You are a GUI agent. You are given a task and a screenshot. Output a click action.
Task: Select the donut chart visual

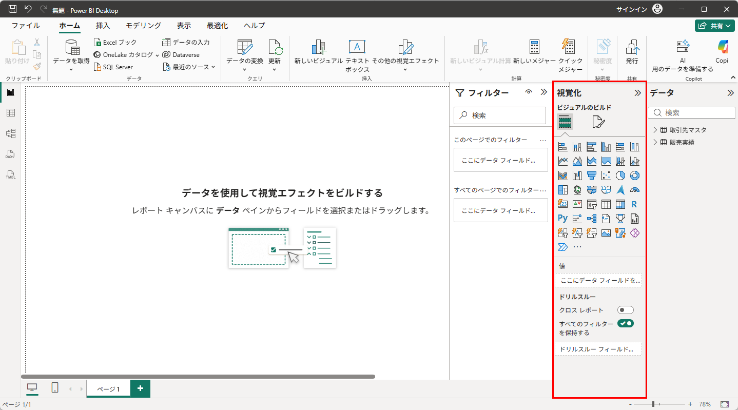(635, 175)
